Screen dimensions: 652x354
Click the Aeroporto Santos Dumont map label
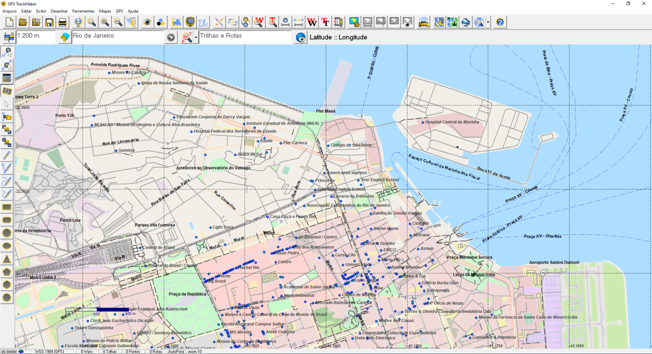point(554,263)
